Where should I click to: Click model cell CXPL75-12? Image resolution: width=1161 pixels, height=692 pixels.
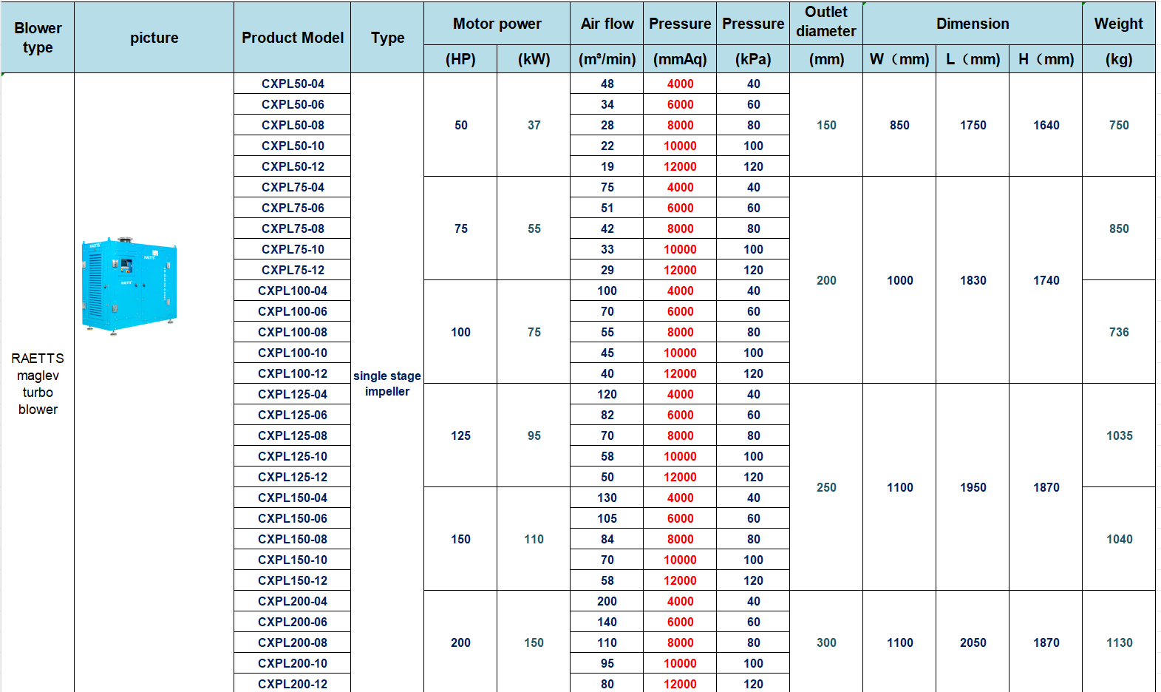(x=293, y=270)
